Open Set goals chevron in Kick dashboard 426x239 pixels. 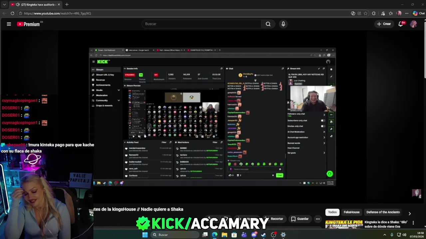(x=324, y=153)
